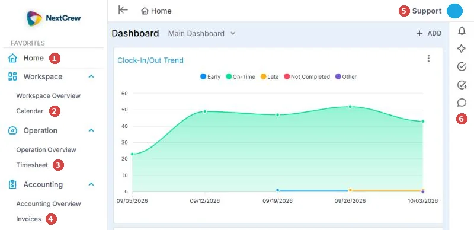The image size is (474, 230).
Task: Click the Accounting clipboard icon
Action: pos(12,184)
